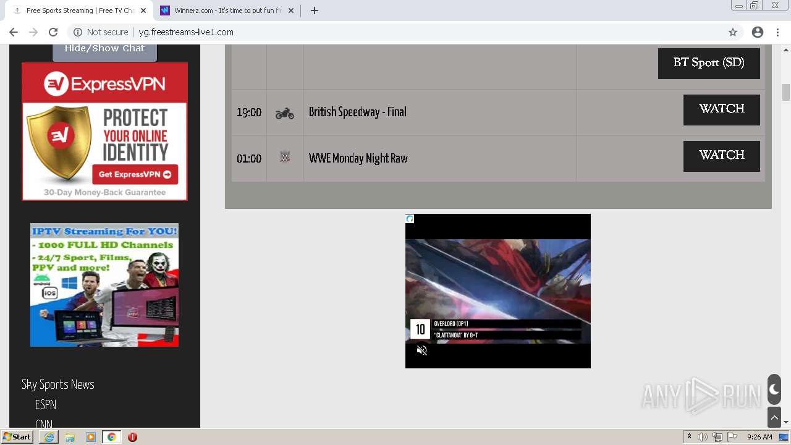This screenshot has height=445, width=791.
Task: Open Action Center flag icon
Action: 732,437
